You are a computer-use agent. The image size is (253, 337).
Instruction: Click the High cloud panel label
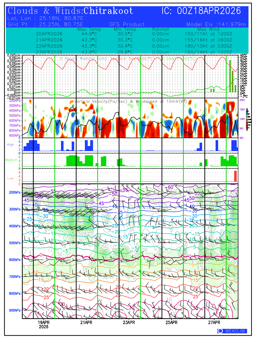click(10, 144)
